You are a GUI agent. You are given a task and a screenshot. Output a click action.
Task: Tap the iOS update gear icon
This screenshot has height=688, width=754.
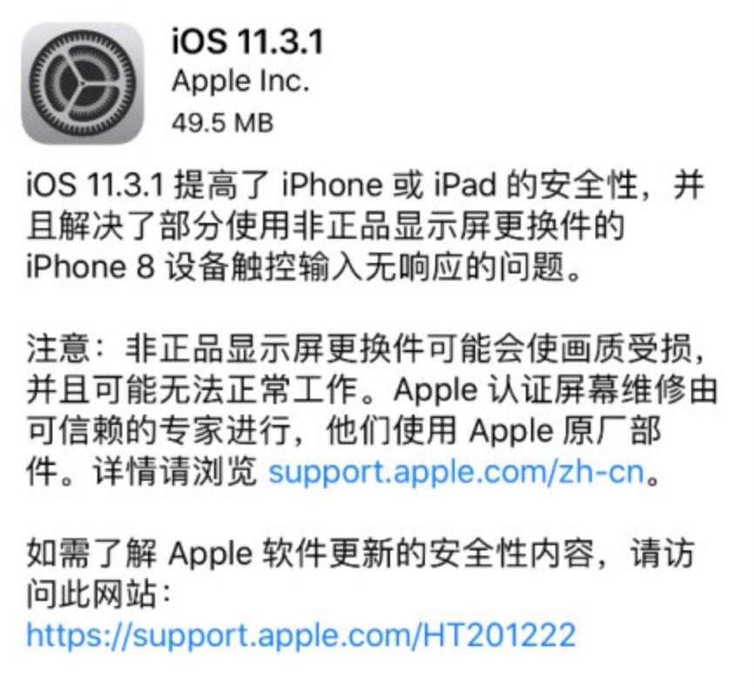click(x=83, y=84)
